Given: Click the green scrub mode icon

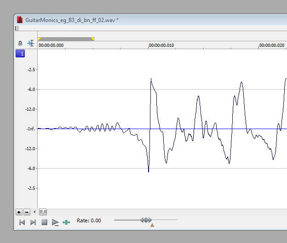Looking at the screenshot, I should (66, 222).
